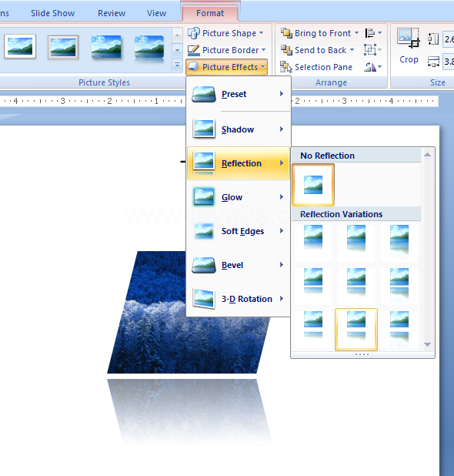Viewport: 454px width, 476px height.
Task: Open the Rotate objects icon menu
Action: [372, 67]
